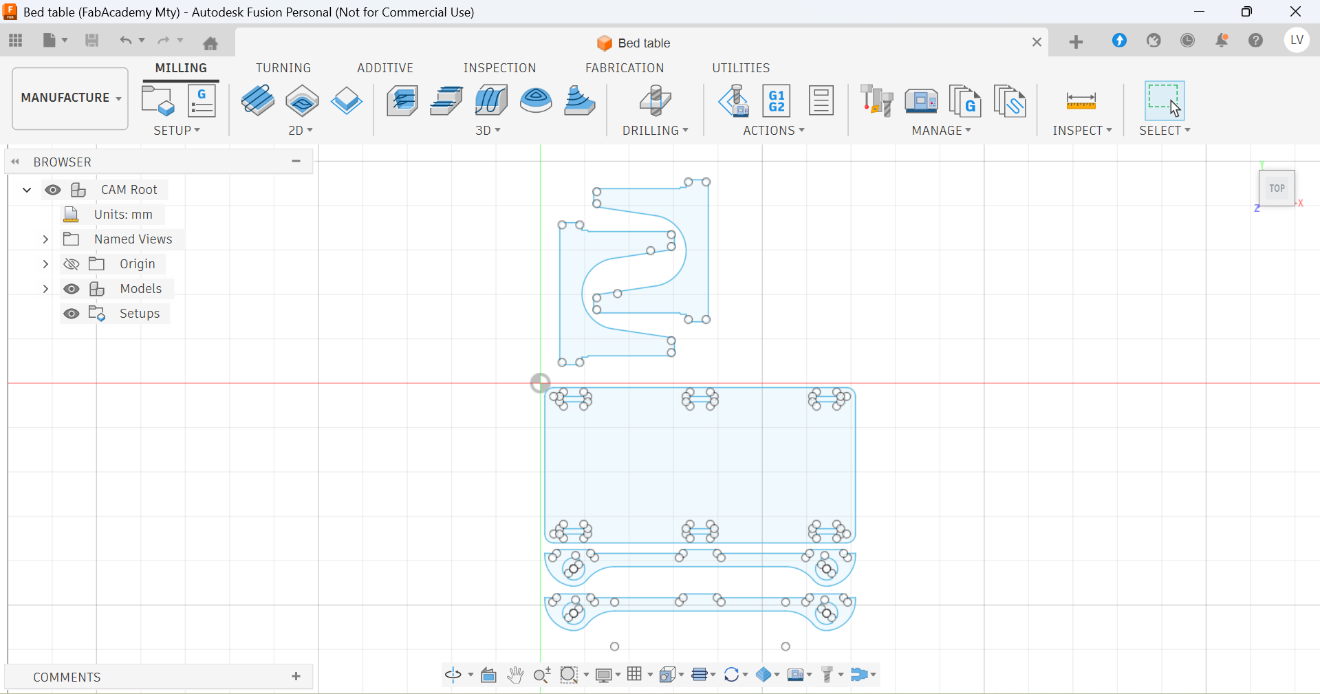Switch to the TURNING tab
This screenshot has width=1320, height=694.
pos(283,68)
